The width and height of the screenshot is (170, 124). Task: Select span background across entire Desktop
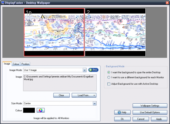(x=109, y=72)
